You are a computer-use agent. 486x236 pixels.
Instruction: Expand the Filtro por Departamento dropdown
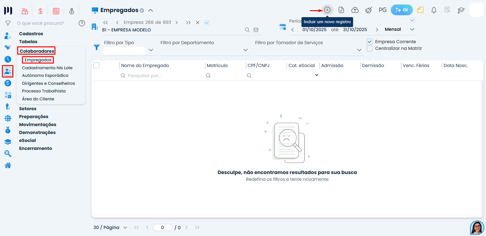click(245, 50)
